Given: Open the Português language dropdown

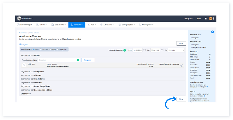Looking at the screenshot, I should tap(189, 19).
